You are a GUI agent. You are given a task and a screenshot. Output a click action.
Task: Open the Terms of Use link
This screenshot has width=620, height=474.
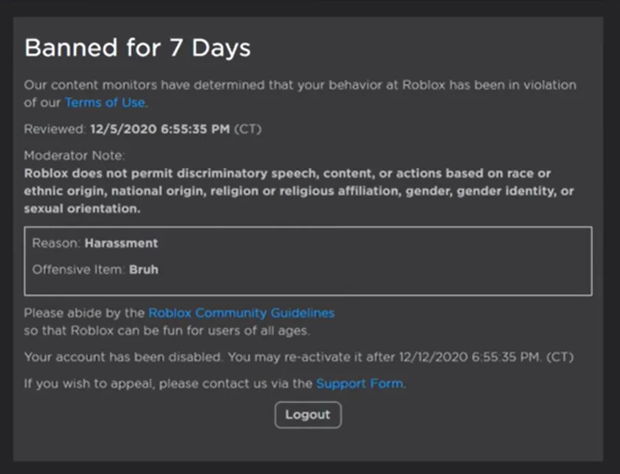pos(105,103)
